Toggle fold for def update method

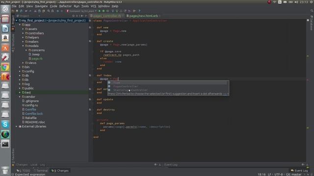[90, 99]
